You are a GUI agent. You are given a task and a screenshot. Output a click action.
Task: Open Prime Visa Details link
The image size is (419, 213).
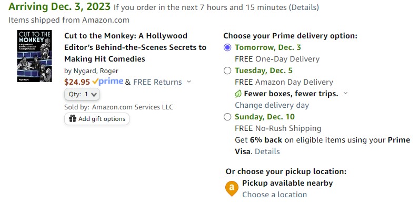(x=267, y=151)
